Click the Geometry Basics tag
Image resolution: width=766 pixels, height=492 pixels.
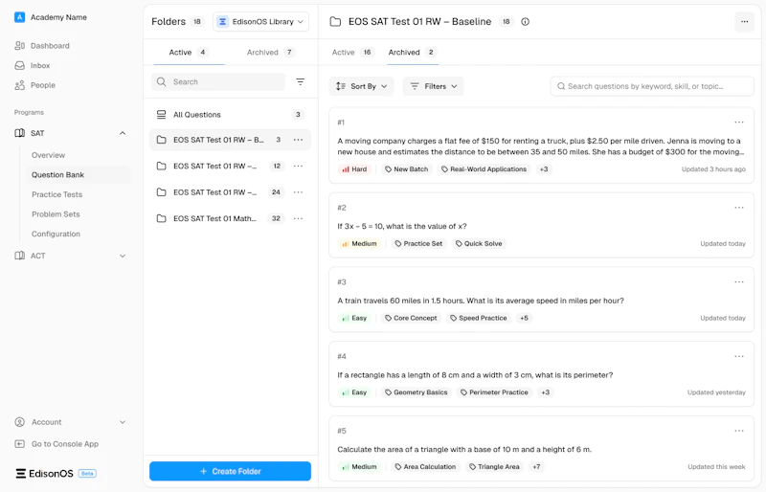[417, 392]
